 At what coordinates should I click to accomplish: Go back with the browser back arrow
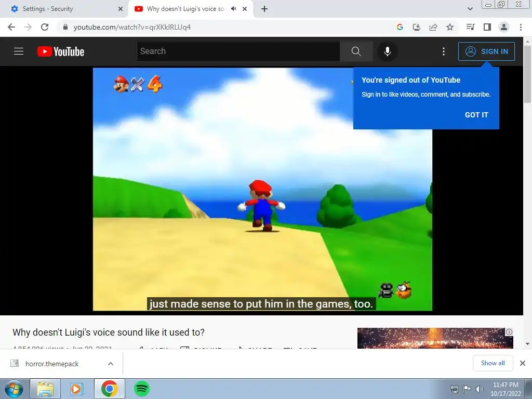point(11,27)
